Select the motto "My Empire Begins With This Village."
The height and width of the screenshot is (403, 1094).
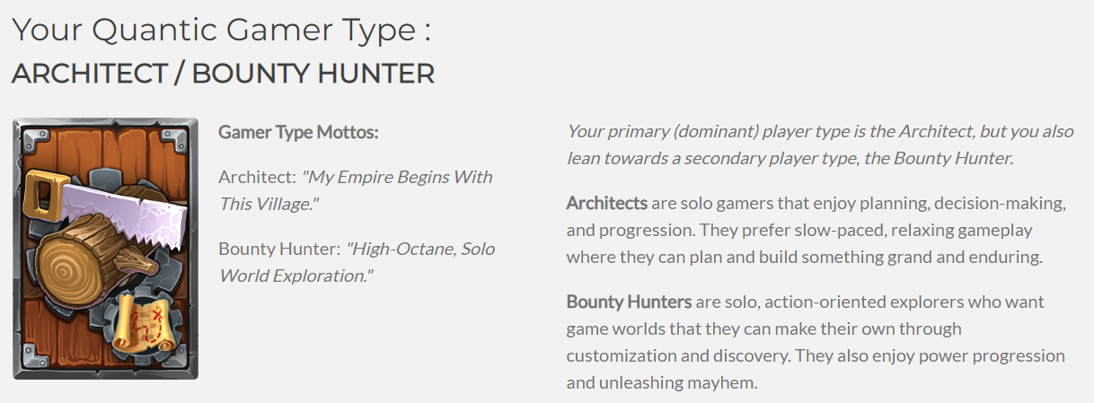(356, 190)
